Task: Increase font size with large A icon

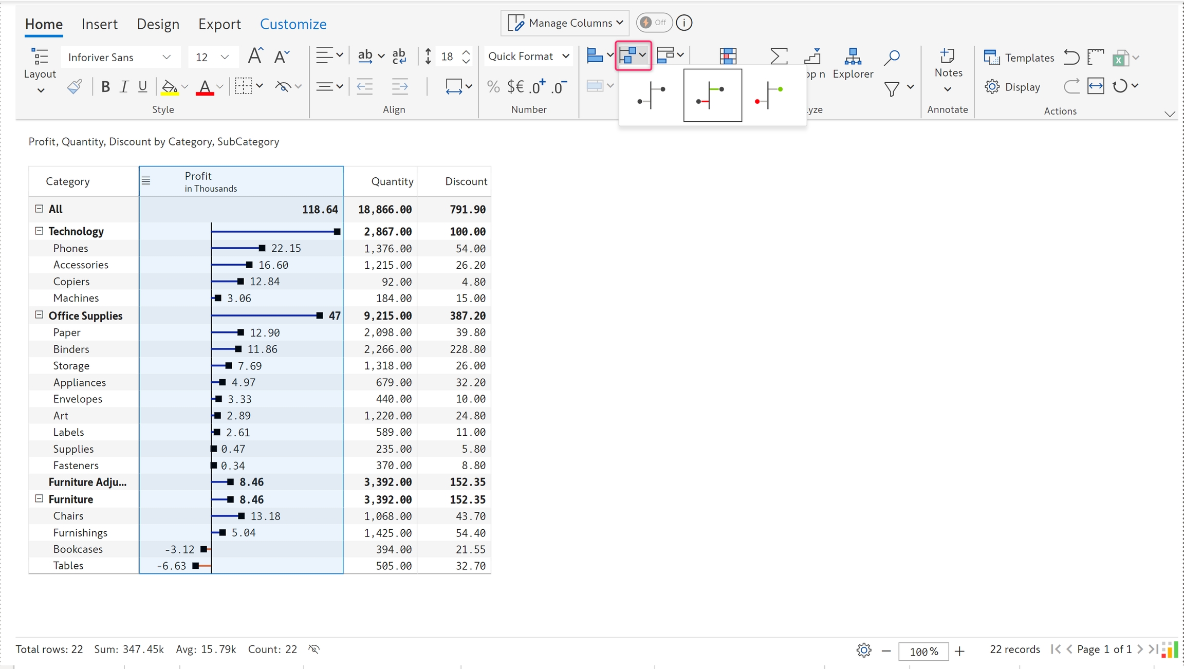Action: click(x=255, y=56)
